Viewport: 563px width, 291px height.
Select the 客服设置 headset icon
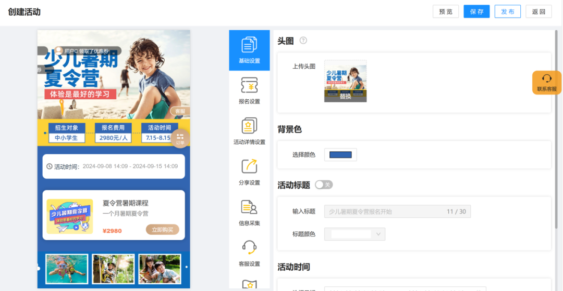(x=249, y=248)
